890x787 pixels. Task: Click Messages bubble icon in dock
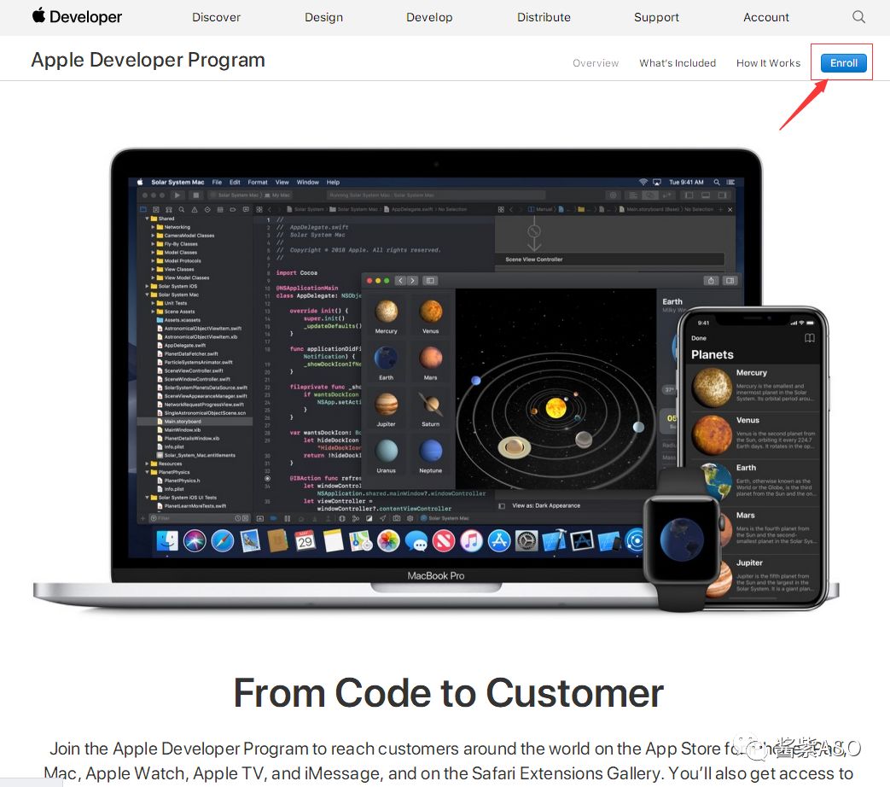click(416, 540)
